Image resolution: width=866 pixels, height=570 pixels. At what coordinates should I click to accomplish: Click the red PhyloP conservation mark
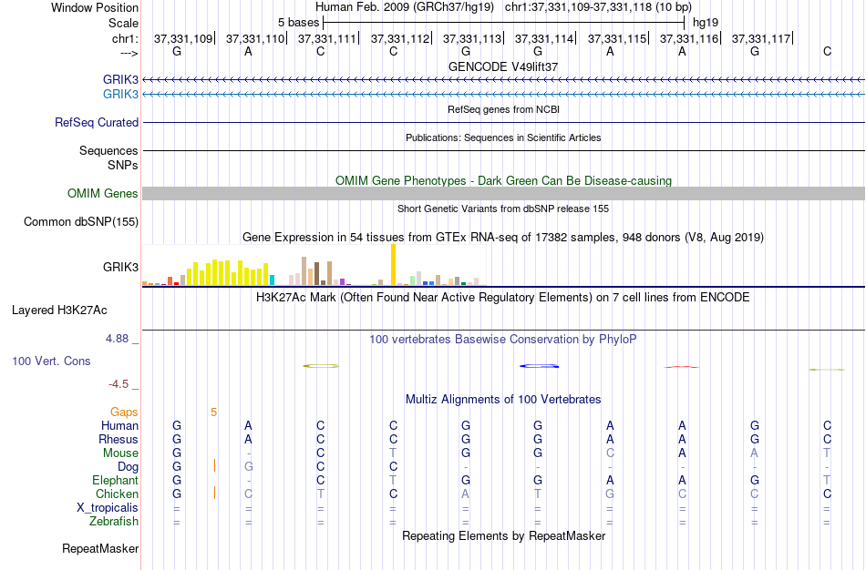[x=681, y=367]
